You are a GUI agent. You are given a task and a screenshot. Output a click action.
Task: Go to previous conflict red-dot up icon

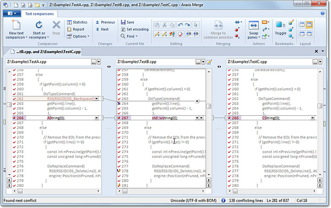(237, 29)
